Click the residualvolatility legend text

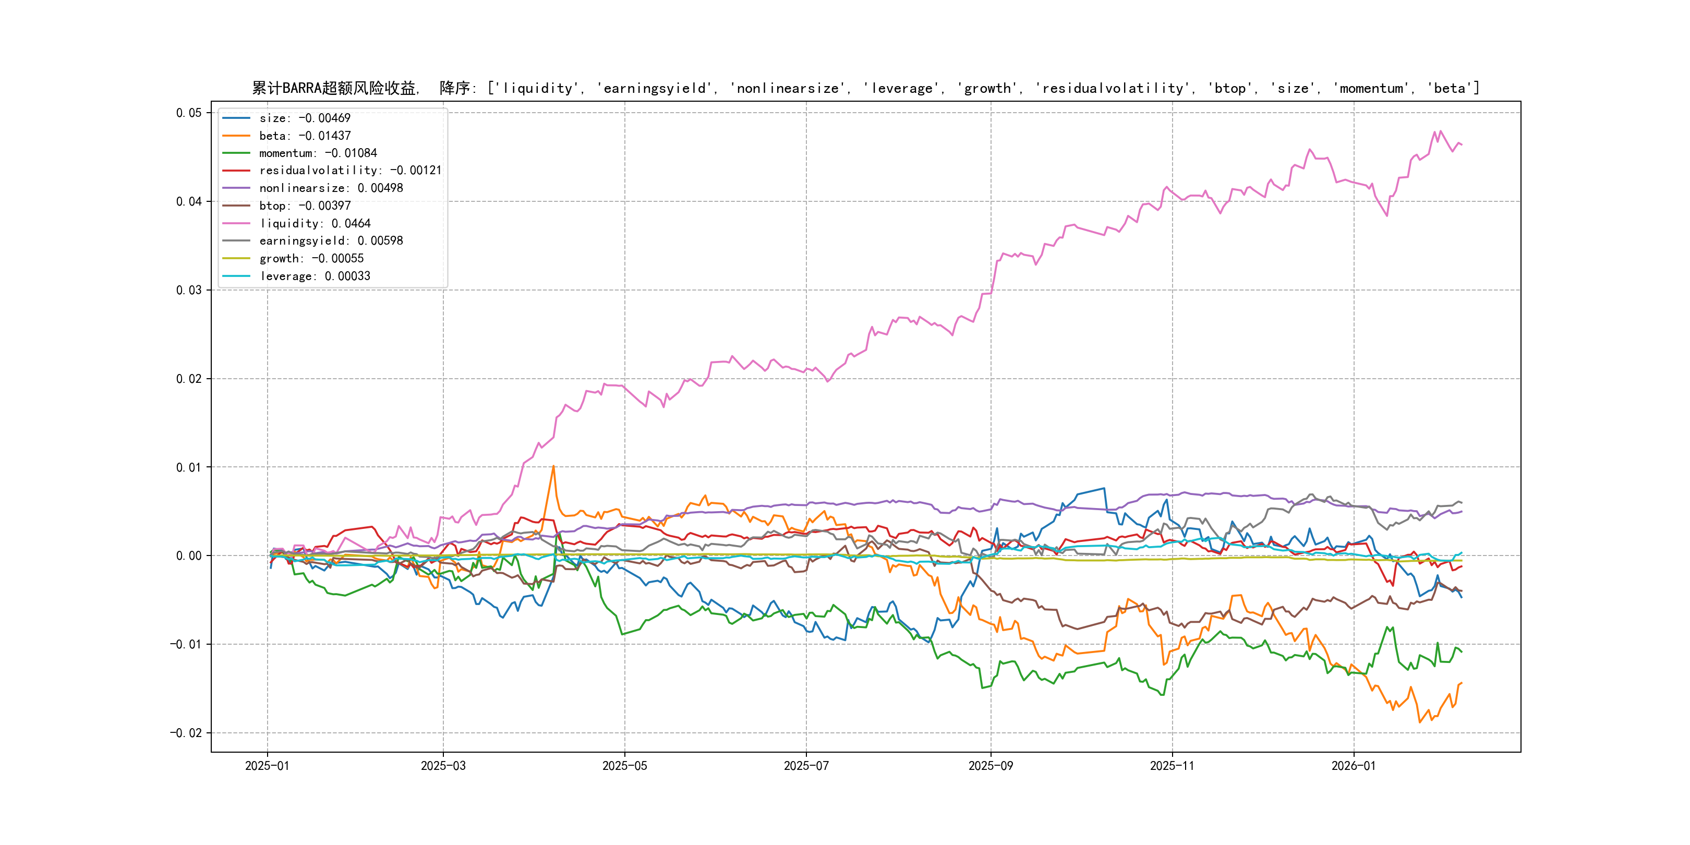tap(349, 171)
